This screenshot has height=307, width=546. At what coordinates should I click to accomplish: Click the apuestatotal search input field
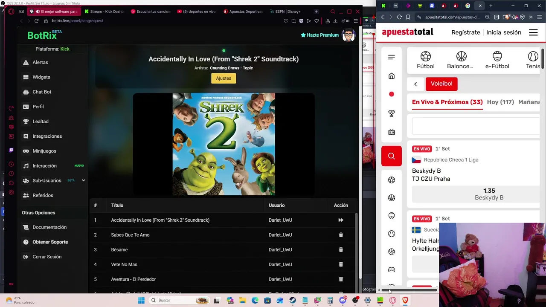click(x=476, y=126)
